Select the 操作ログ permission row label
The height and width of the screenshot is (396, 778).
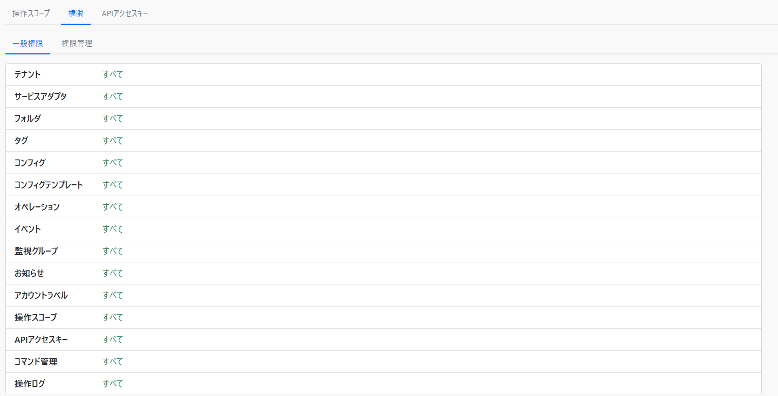click(30, 384)
